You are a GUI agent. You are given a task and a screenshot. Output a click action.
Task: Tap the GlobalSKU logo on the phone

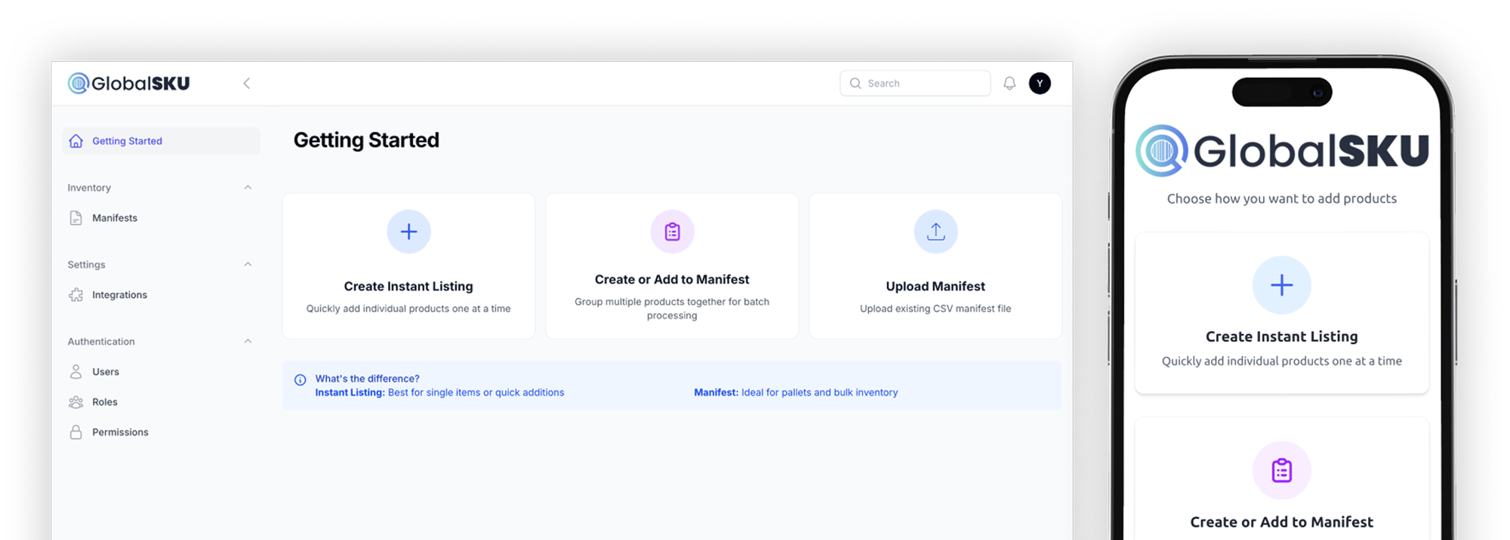point(1282,151)
